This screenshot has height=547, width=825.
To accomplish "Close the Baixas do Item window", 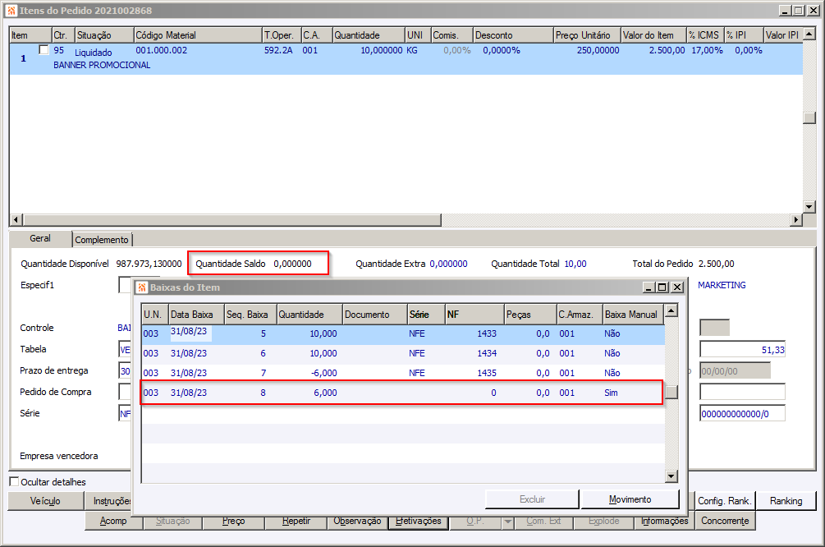I will [x=677, y=287].
